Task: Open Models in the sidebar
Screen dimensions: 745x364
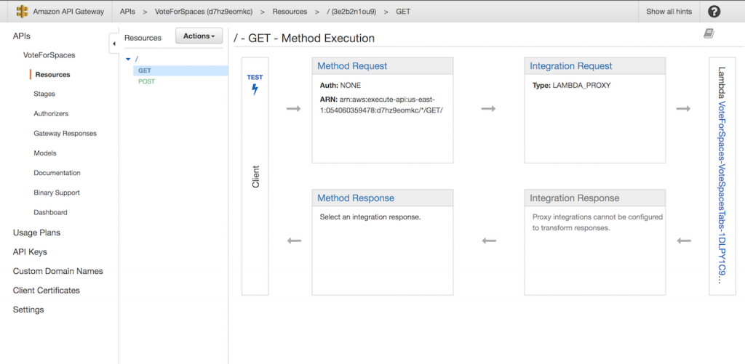Action: (x=44, y=153)
